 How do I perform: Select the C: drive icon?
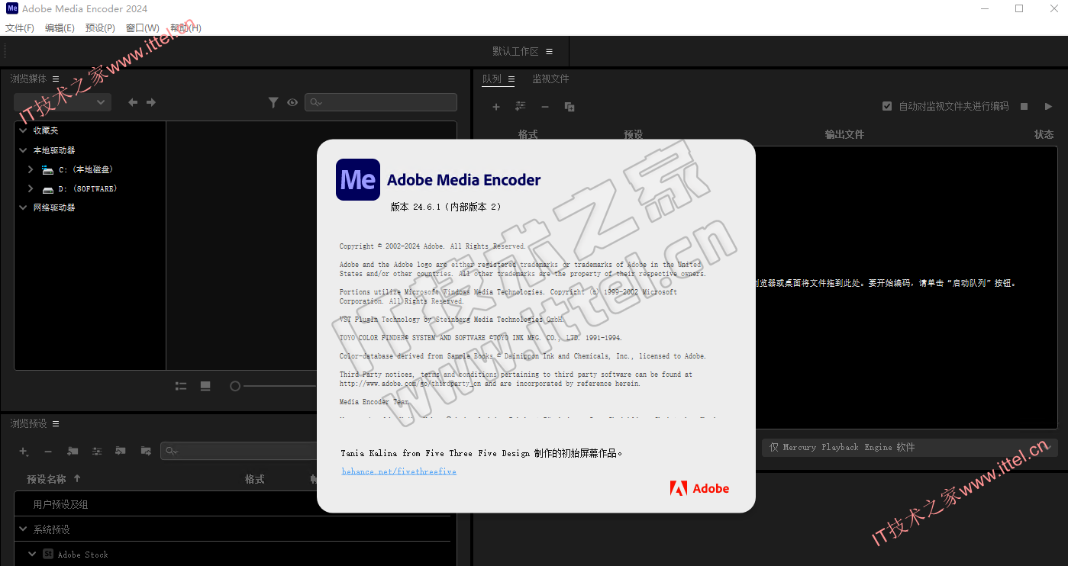pos(48,170)
